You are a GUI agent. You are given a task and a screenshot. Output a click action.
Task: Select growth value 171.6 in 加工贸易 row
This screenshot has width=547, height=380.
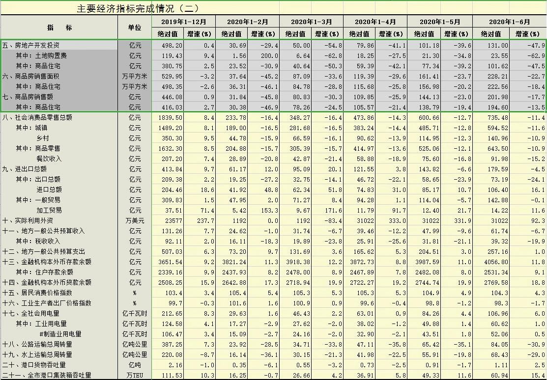click(x=334, y=210)
